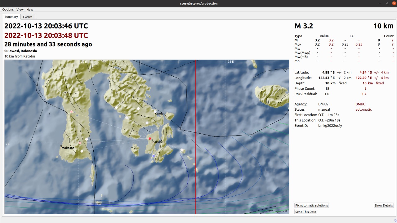
Task: Click the Kendari city label on the map
Action: point(160,114)
